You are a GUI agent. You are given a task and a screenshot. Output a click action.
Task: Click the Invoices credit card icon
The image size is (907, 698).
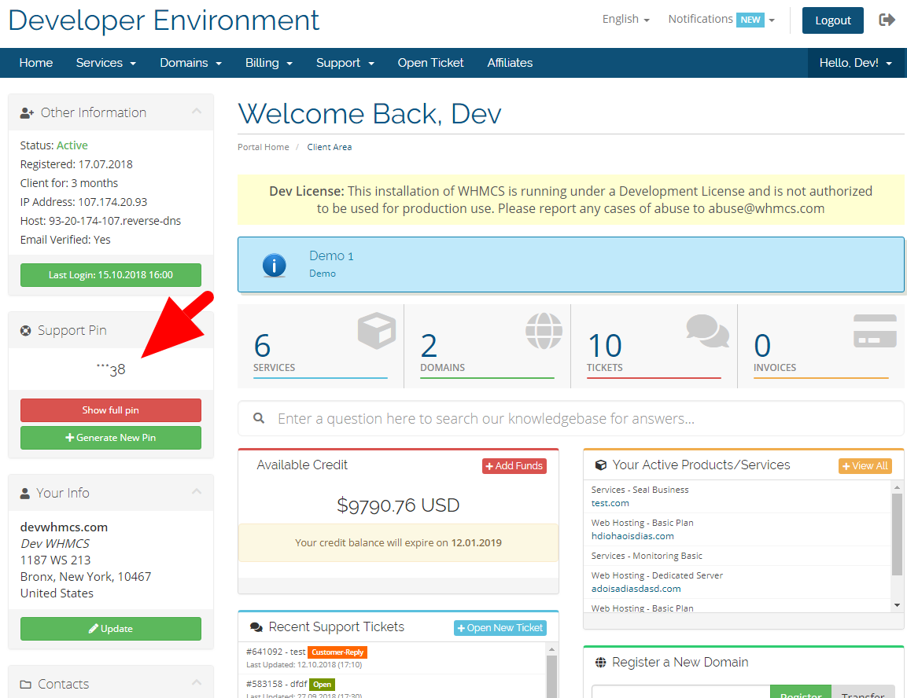pos(876,330)
